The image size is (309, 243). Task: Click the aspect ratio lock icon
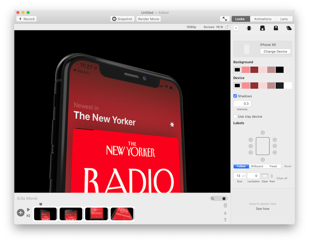(227, 27)
